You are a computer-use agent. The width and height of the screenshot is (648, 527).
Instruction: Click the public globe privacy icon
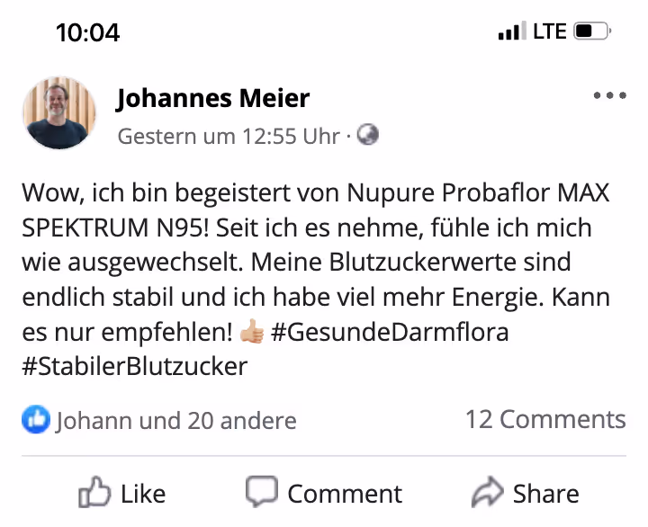pyautogui.click(x=367, y=135)
